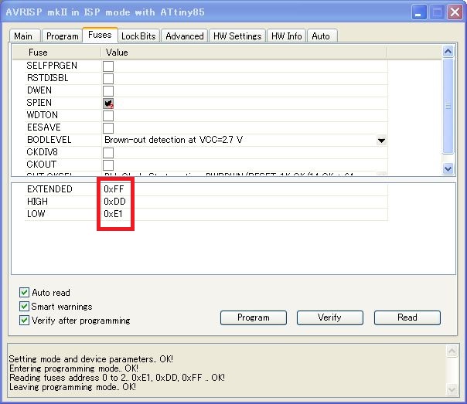Open the BODLEVEL brown-out dropdown arrow

[x=381, y=140]
